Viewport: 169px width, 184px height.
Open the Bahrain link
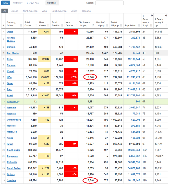click(11, 47)
